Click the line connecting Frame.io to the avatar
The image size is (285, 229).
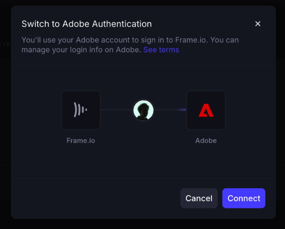117,110
